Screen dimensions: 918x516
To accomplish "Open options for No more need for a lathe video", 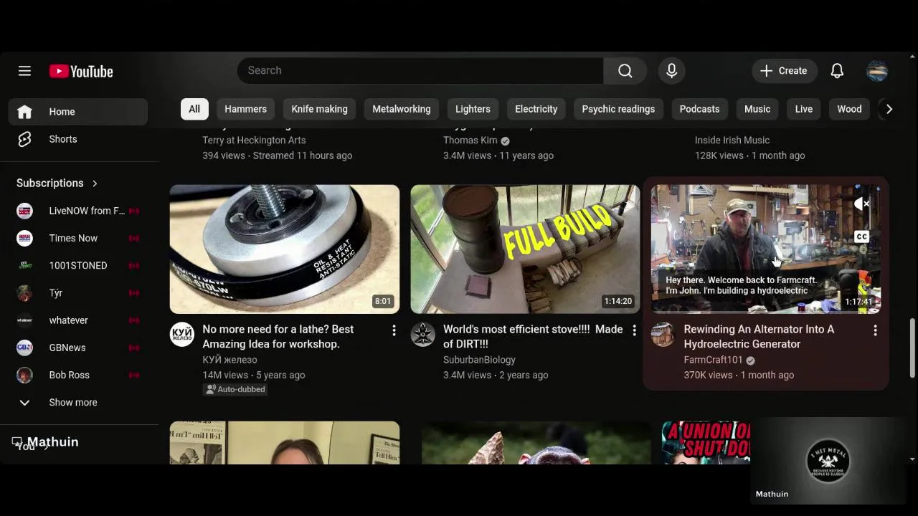I will tap(393, 330).
